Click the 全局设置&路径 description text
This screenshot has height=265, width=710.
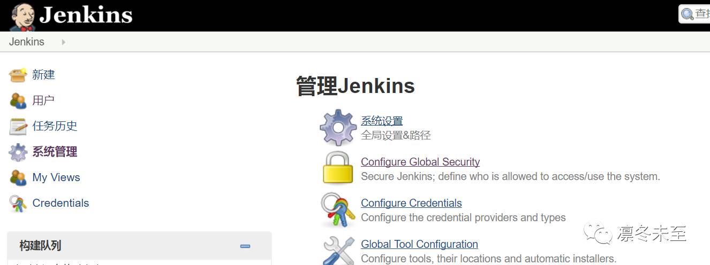click(x=396, y=135)
